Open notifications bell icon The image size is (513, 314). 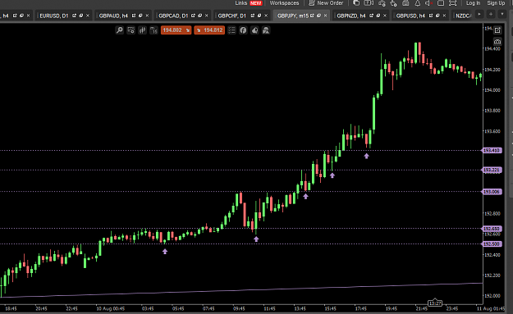point(418,3)
